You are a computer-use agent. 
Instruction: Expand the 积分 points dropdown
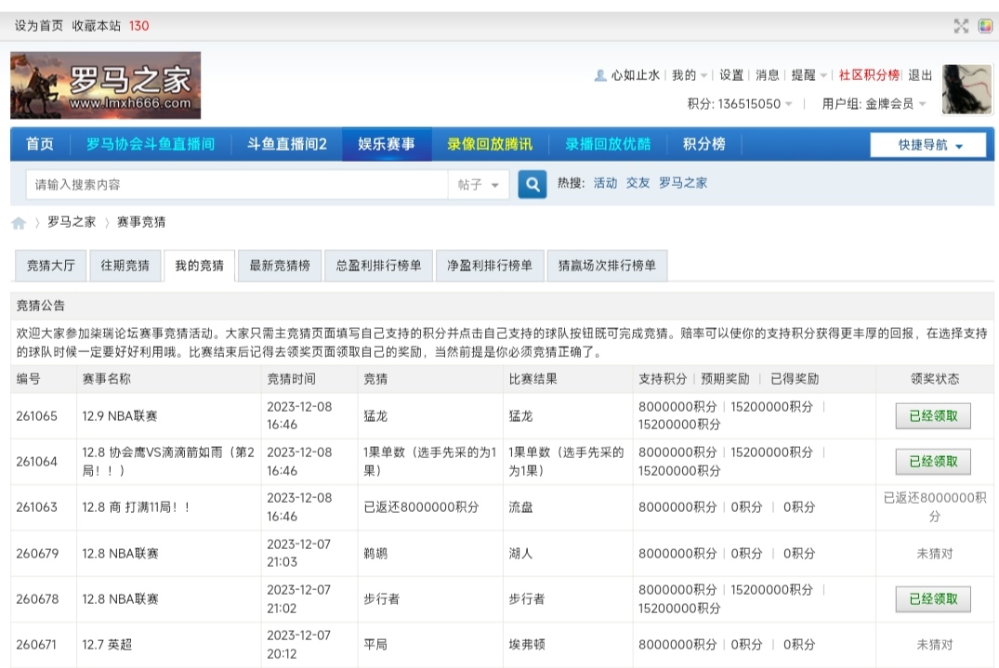[x=740, y=104]
